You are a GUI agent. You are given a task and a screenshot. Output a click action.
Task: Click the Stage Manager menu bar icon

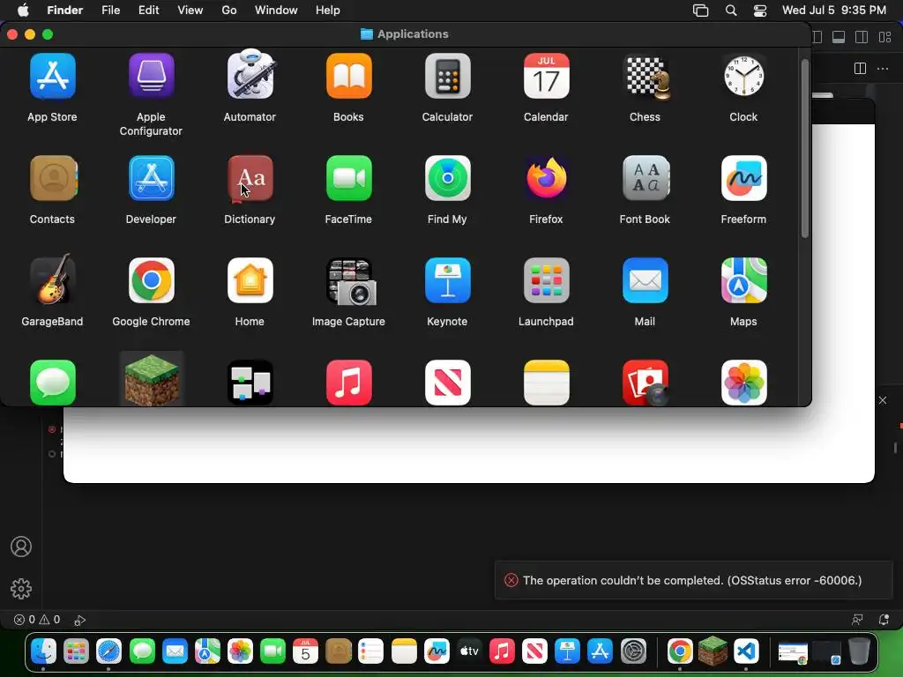(x=700, y=11)
